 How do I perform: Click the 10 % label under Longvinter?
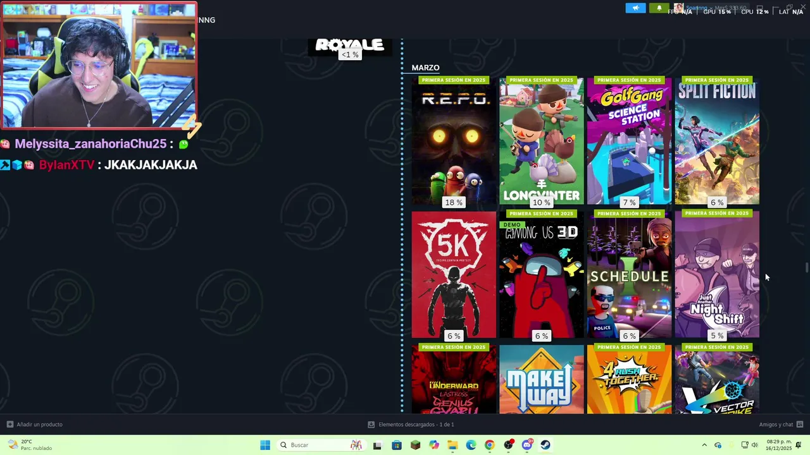pyautogui.click(x=541, y=202)
